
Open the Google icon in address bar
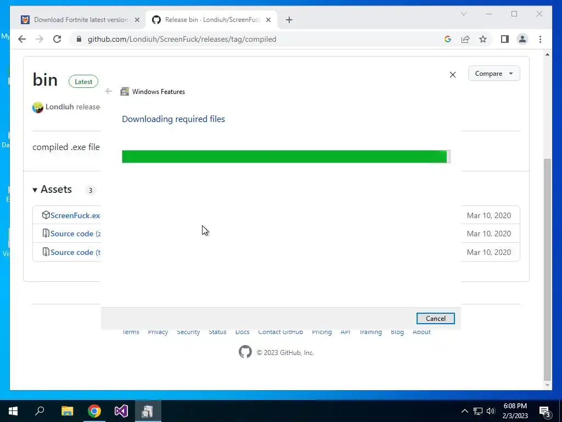point(448,39)
